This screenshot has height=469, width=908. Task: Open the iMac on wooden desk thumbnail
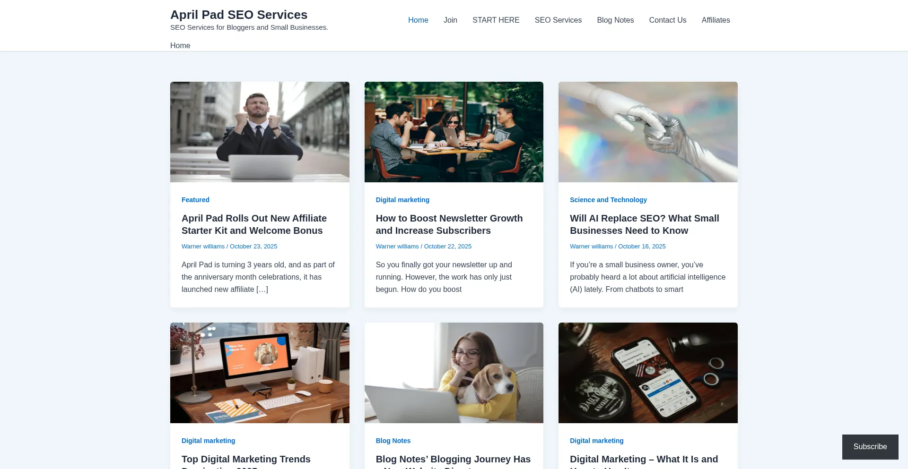pyautogui.click(x=260, y=373)
